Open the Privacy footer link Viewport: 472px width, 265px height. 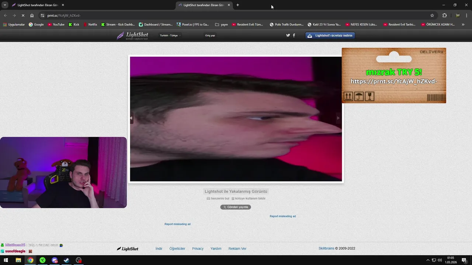click(198, 248)
